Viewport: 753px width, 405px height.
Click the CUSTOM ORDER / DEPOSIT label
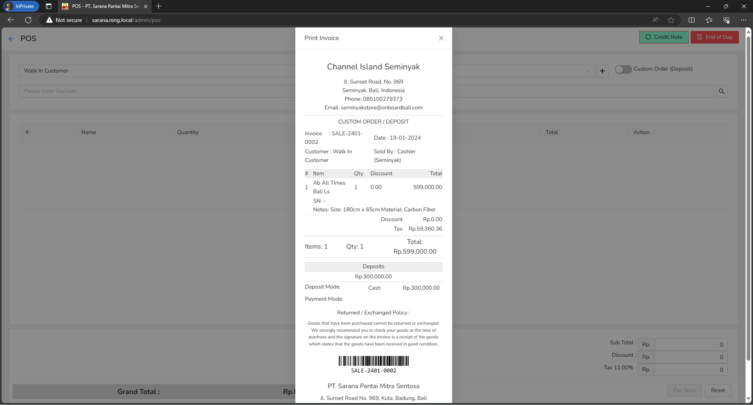373,122
